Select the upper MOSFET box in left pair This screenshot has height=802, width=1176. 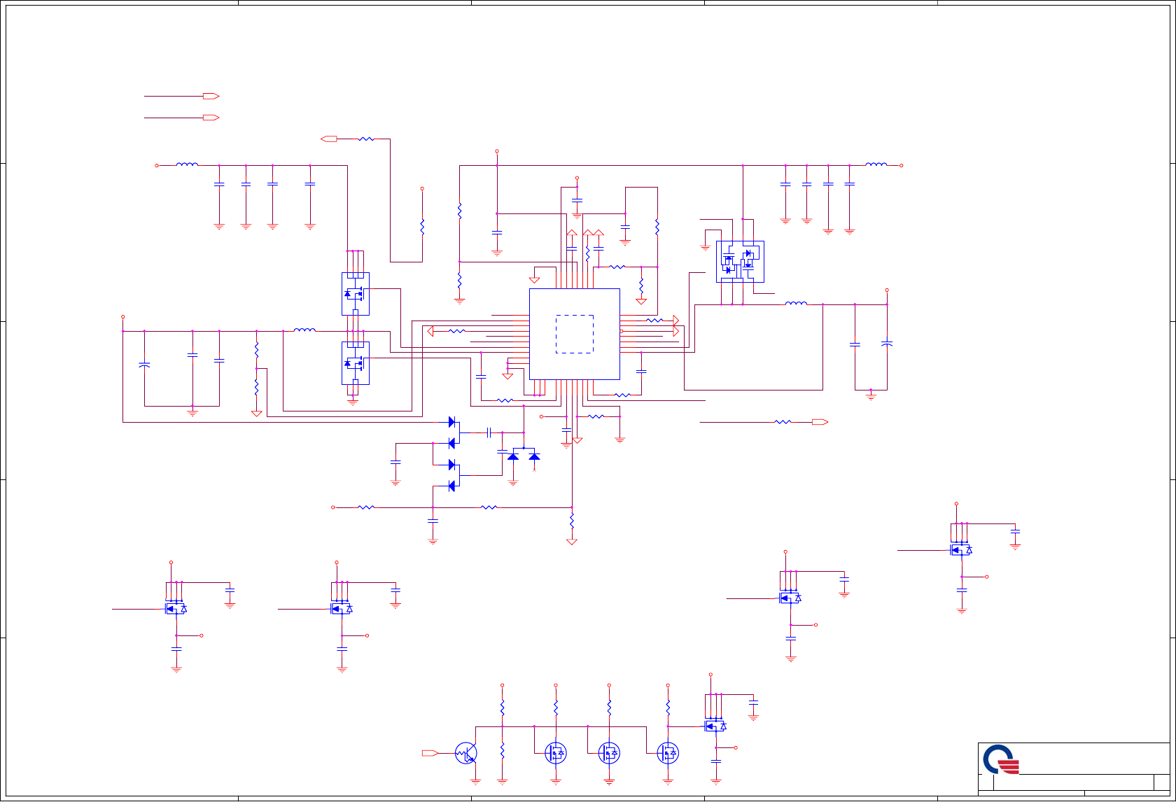356,294
